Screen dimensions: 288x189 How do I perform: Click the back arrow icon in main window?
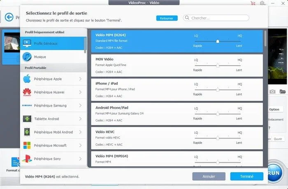coord(9,17)
